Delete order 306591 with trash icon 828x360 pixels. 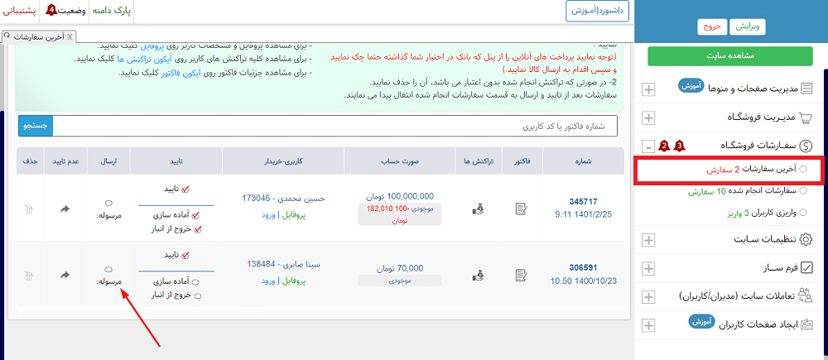31,274
